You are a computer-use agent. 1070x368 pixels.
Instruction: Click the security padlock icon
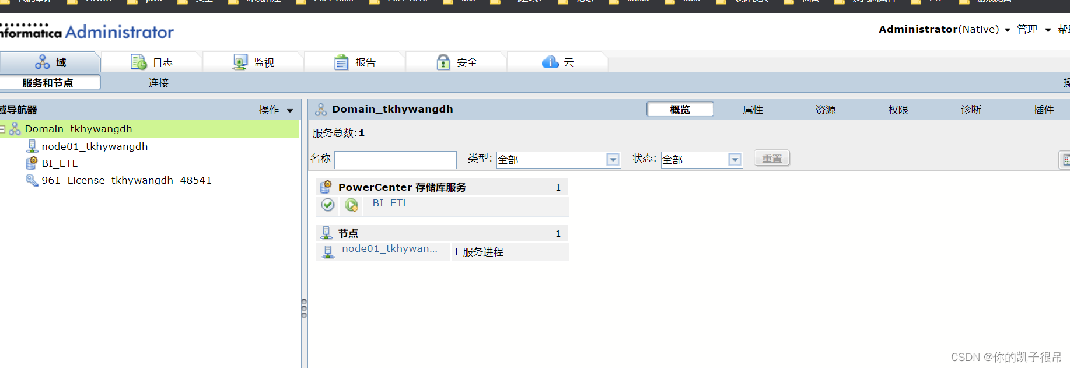(443, 62)
